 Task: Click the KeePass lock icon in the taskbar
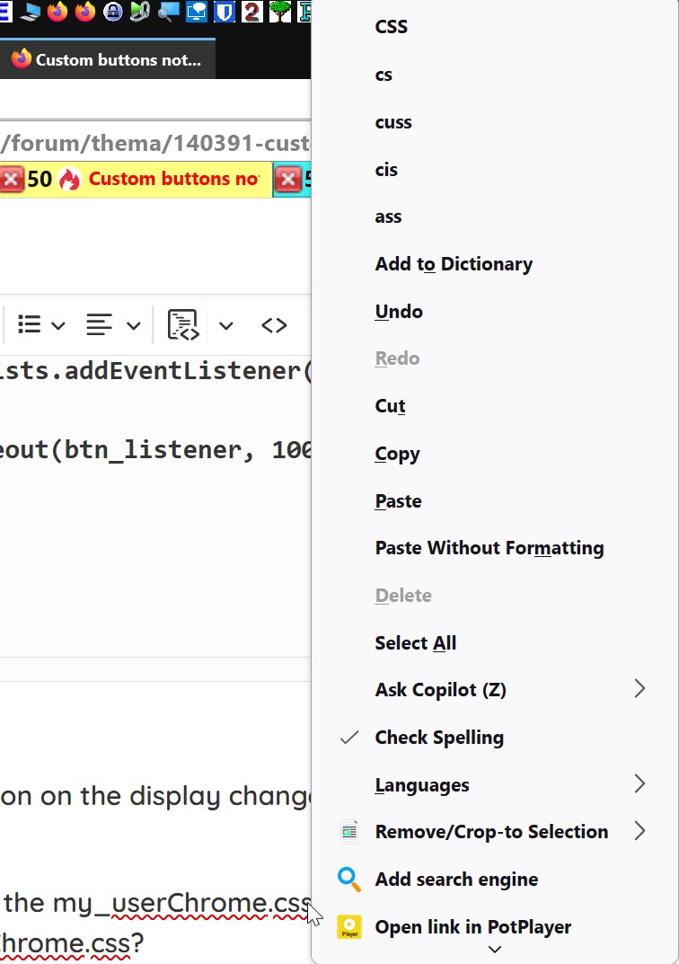click(113, 11)
